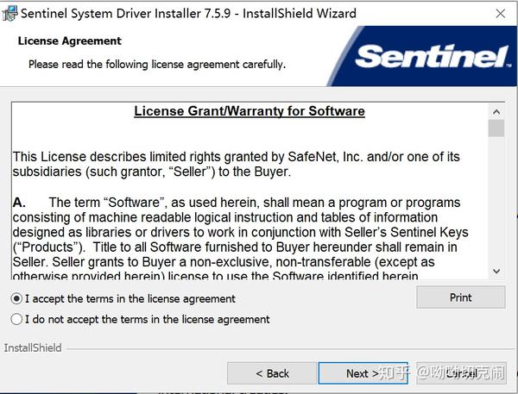
Task: Click the installer icon in title bar
Action: (x=9, y=14)
